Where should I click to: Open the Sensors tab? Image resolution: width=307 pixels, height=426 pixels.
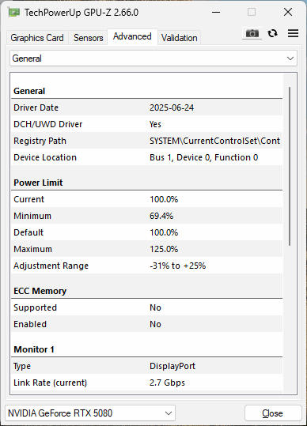88,38
